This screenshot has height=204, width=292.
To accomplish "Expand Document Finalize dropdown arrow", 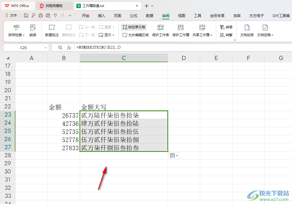I will (x=272, y=35).
